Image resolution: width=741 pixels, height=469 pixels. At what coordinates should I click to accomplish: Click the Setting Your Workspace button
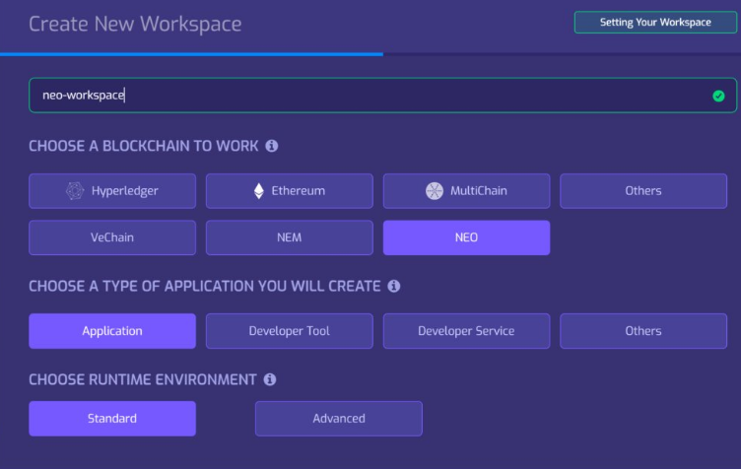point(655,23)
